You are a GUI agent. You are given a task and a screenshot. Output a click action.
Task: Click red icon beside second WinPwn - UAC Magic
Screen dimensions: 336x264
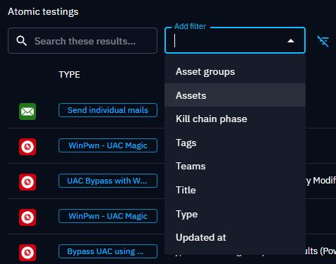tap(28, 217)
